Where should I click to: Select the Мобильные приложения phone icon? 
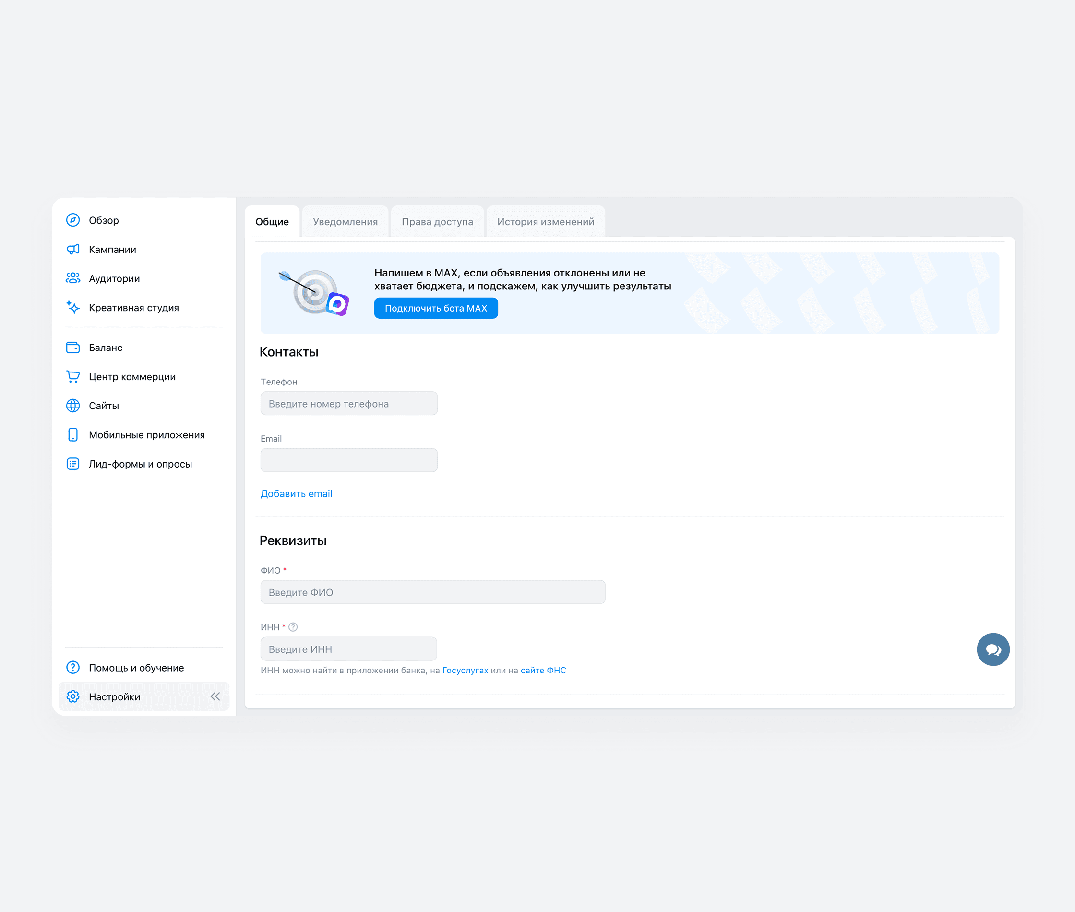[x=73, y=435]
